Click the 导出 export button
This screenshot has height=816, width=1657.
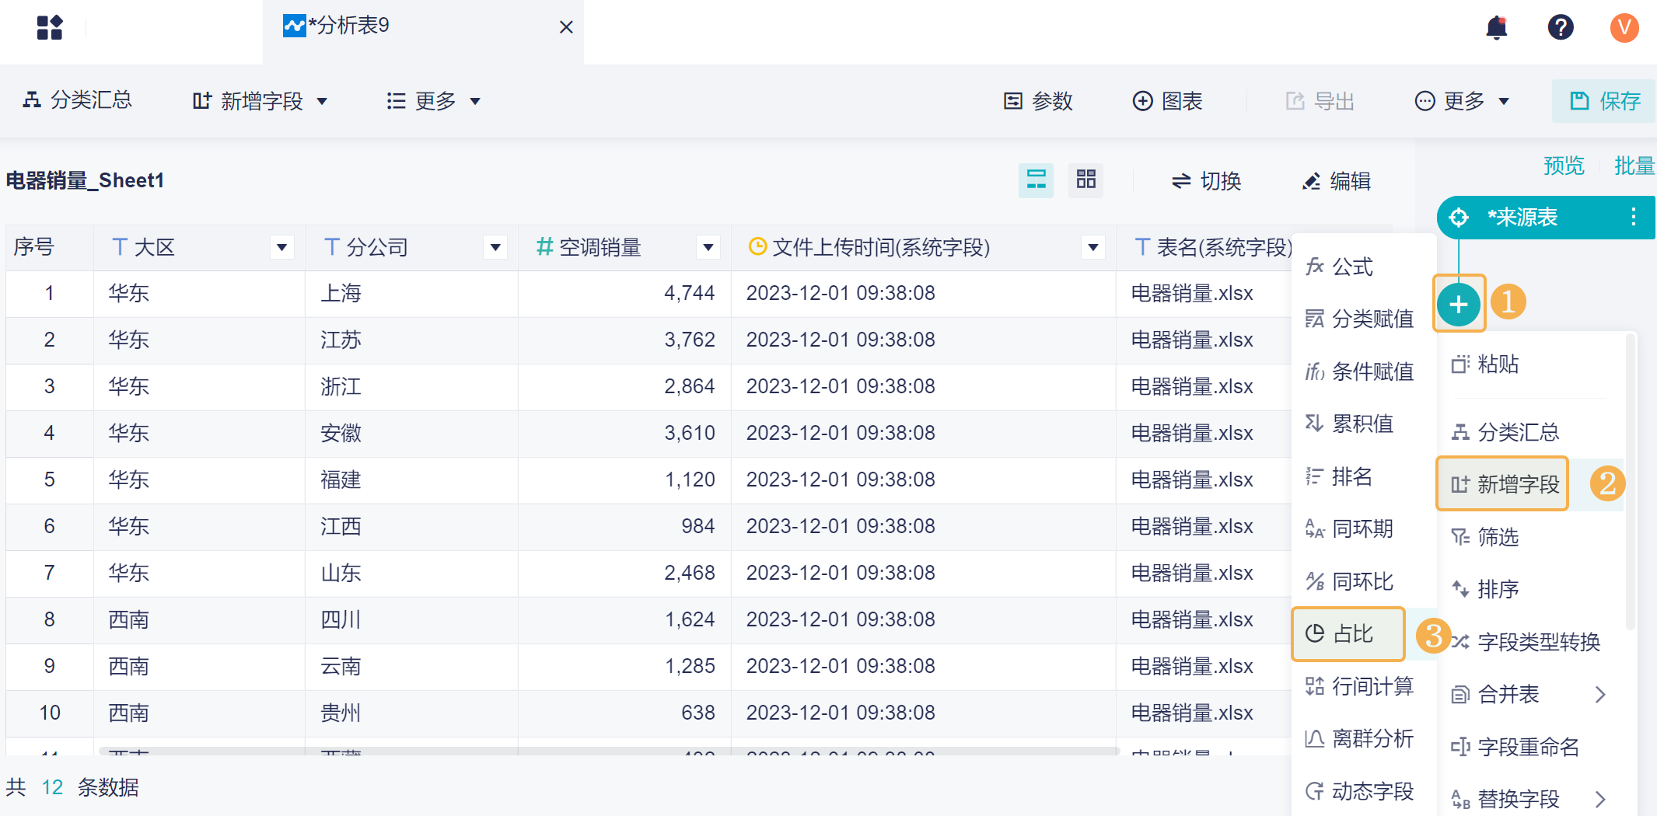(1320, 100)
